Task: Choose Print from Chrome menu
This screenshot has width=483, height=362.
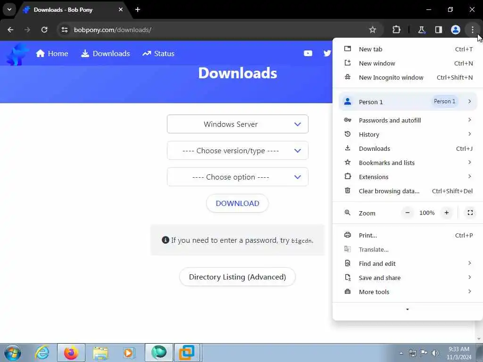Action: click(x=408, y=236)
